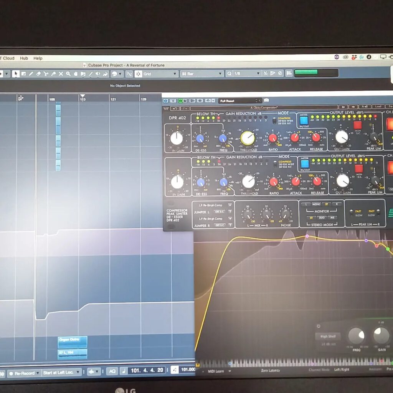Image resolution: width=393 pixels, height=393 pixels.
Task: Select the Zoom magnifier tool
Action: (68, 74)
